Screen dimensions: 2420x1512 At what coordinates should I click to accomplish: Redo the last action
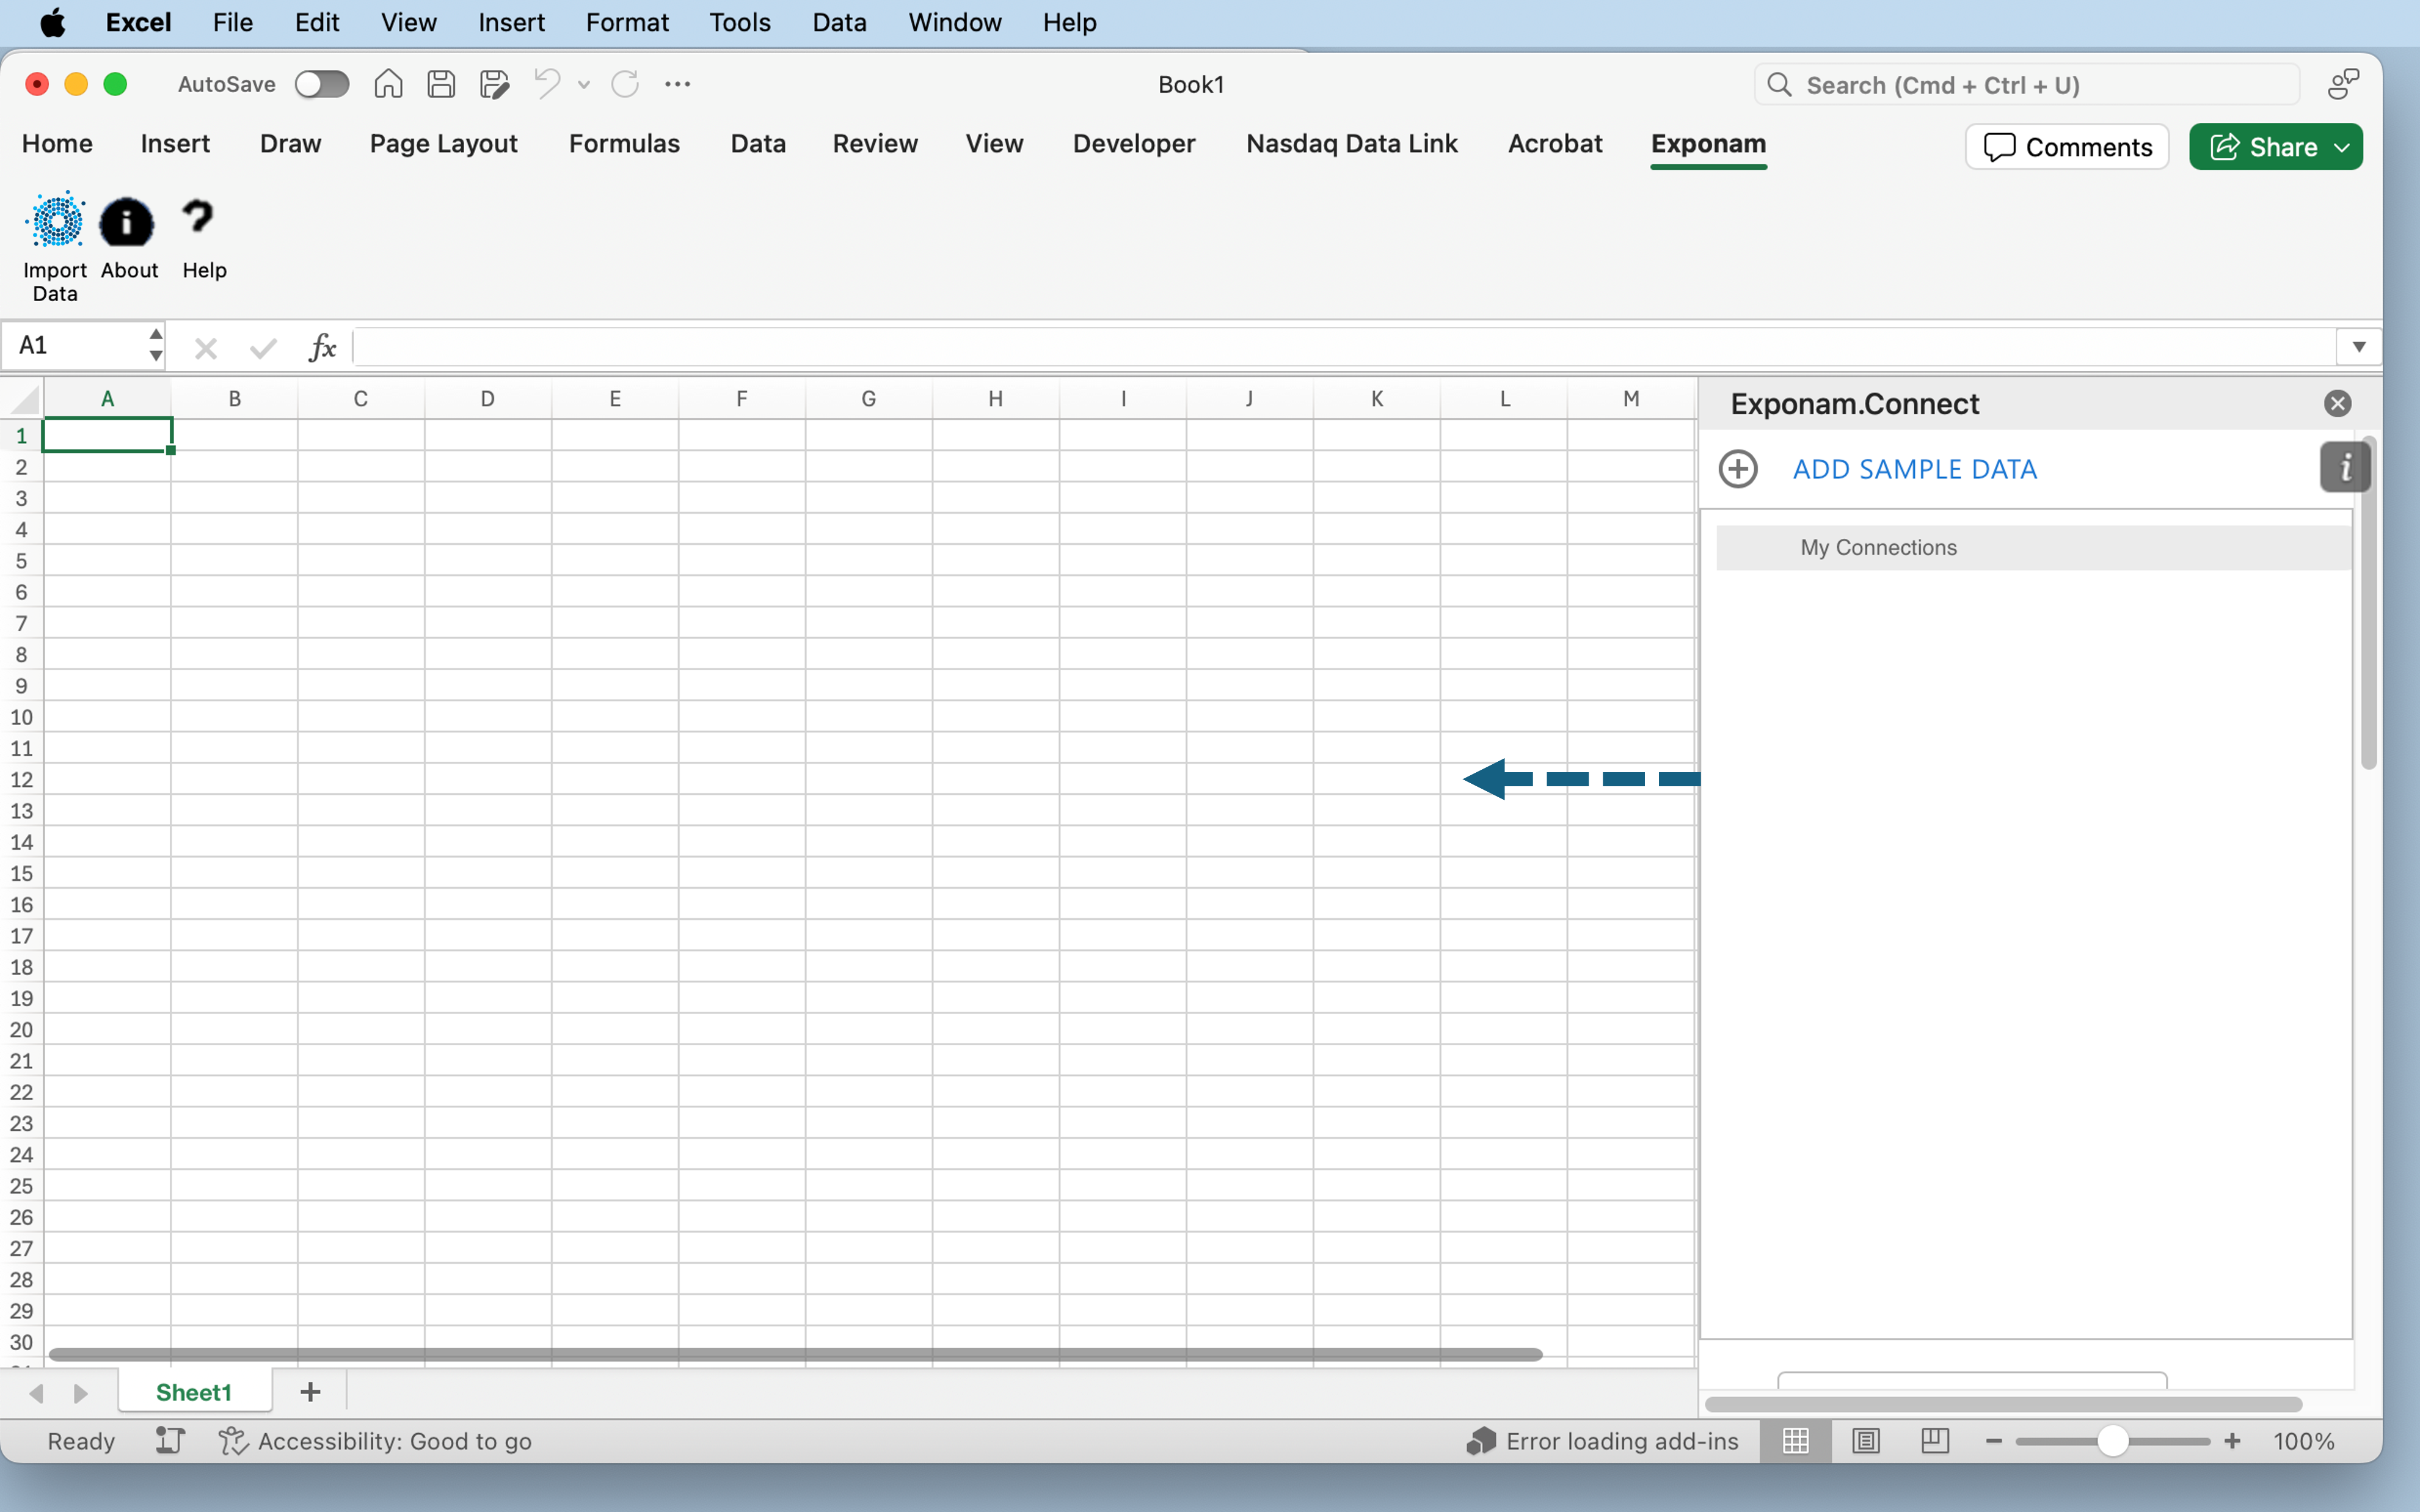coord(625,84)
